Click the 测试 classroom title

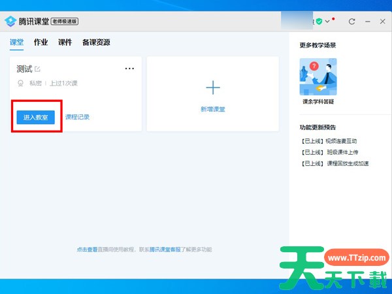tap(24, 69)
